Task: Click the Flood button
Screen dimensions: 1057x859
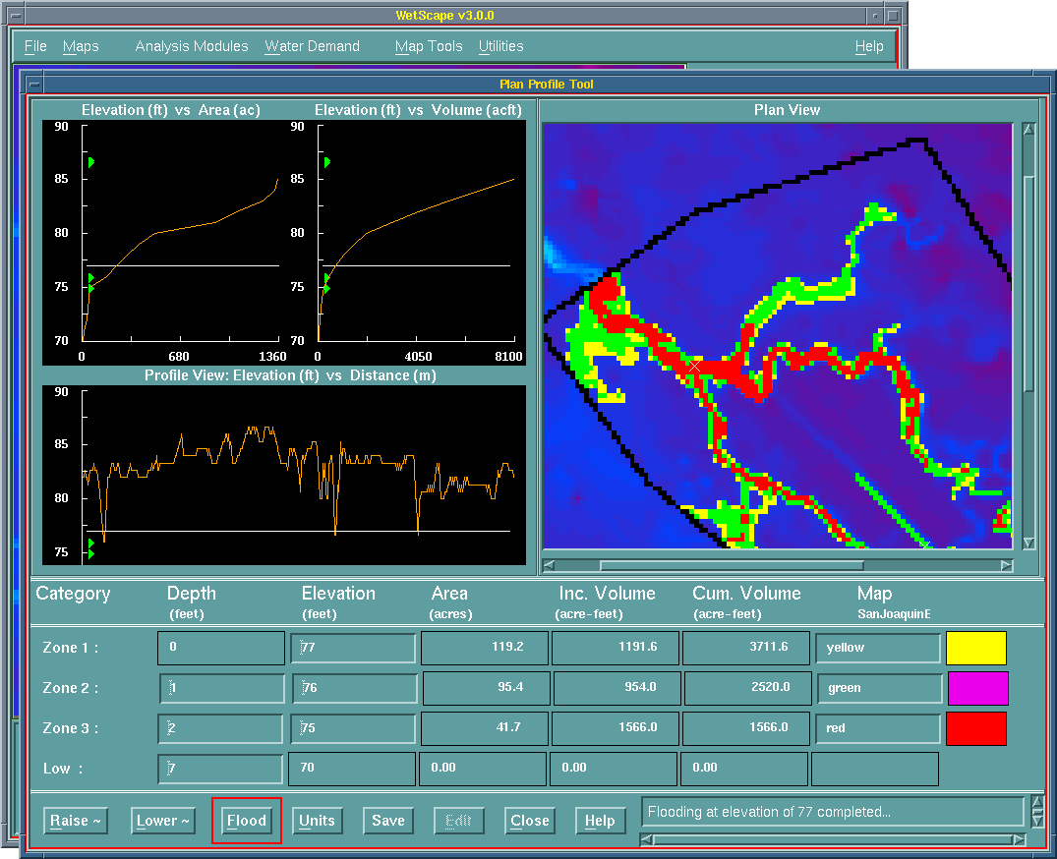Action: tap(247, 821)
